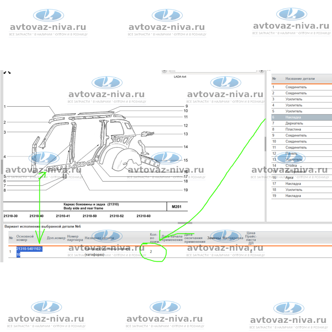Open variant link 21310-60
The image size is (332, 332).
click(x=144, y=216)
